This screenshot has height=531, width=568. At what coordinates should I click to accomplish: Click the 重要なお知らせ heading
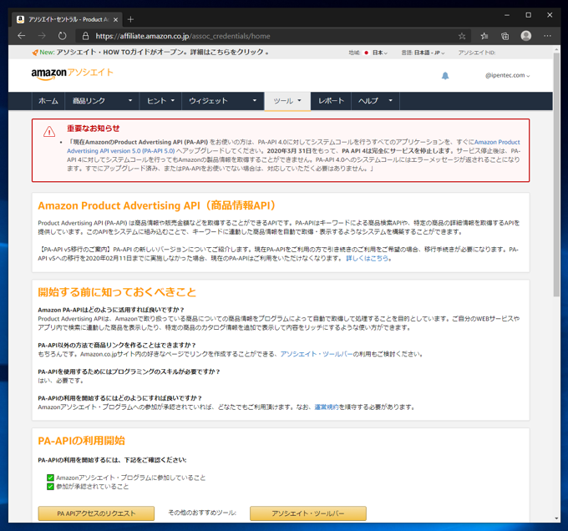(x=93, y=128)
